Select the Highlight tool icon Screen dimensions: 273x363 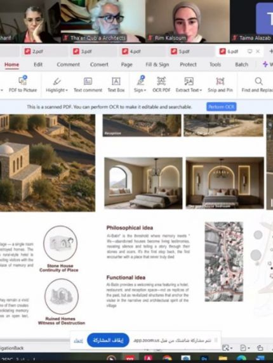pos(57,81)
